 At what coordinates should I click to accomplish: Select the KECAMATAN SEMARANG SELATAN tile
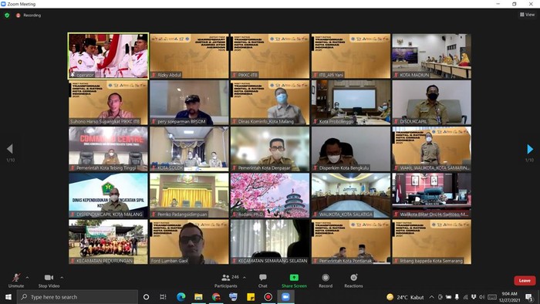coord(270,242)
